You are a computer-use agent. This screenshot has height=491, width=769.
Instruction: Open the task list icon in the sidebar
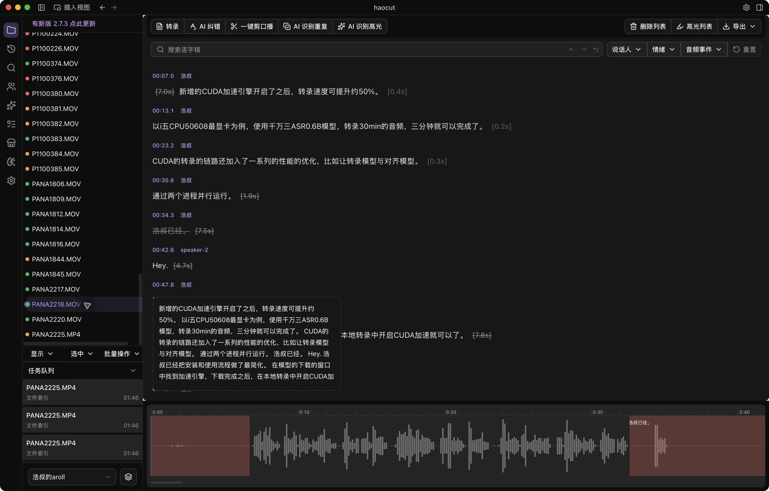[11, 124]
